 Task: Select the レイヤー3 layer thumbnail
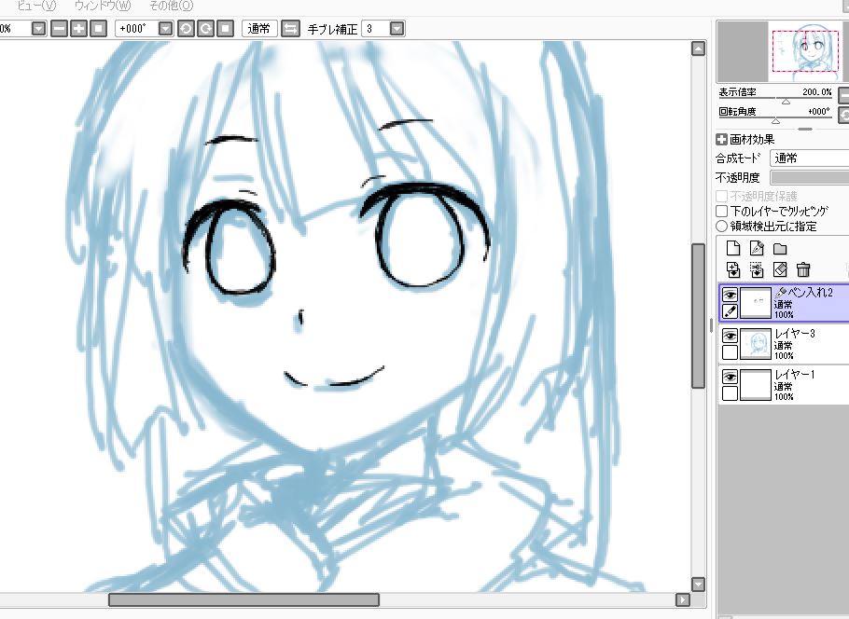pos(756,344)
